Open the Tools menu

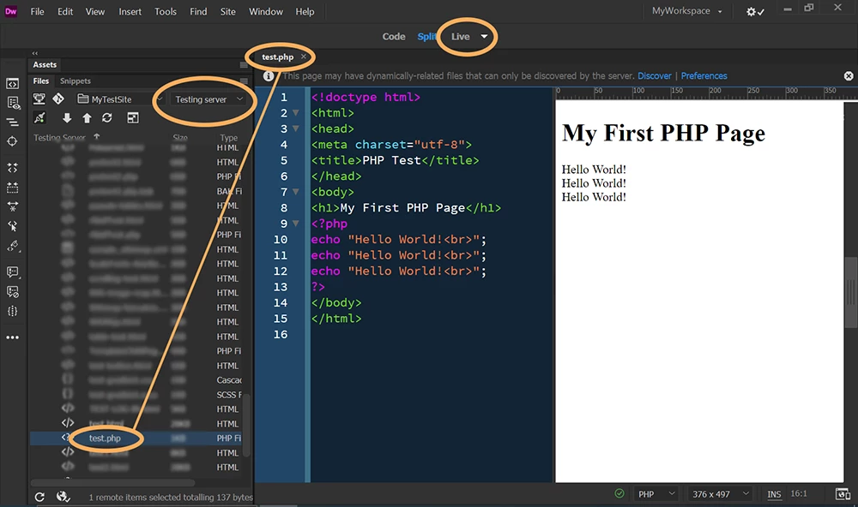[166, 11]
